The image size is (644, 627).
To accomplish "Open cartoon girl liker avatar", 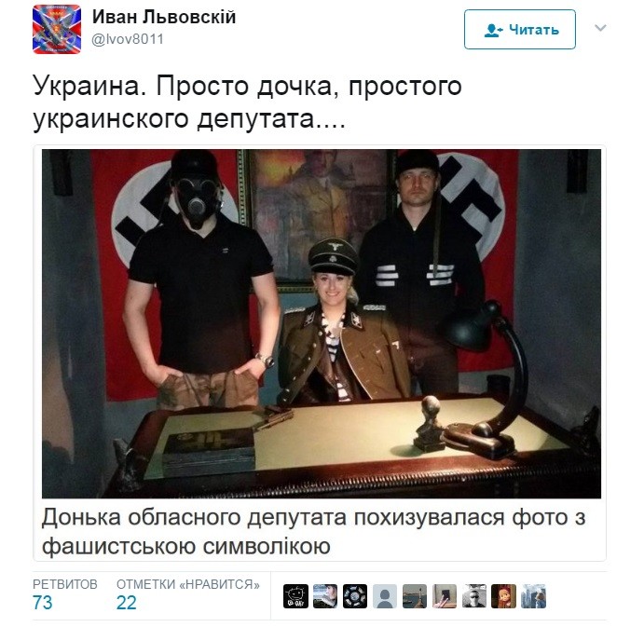I will click(503, 596).
